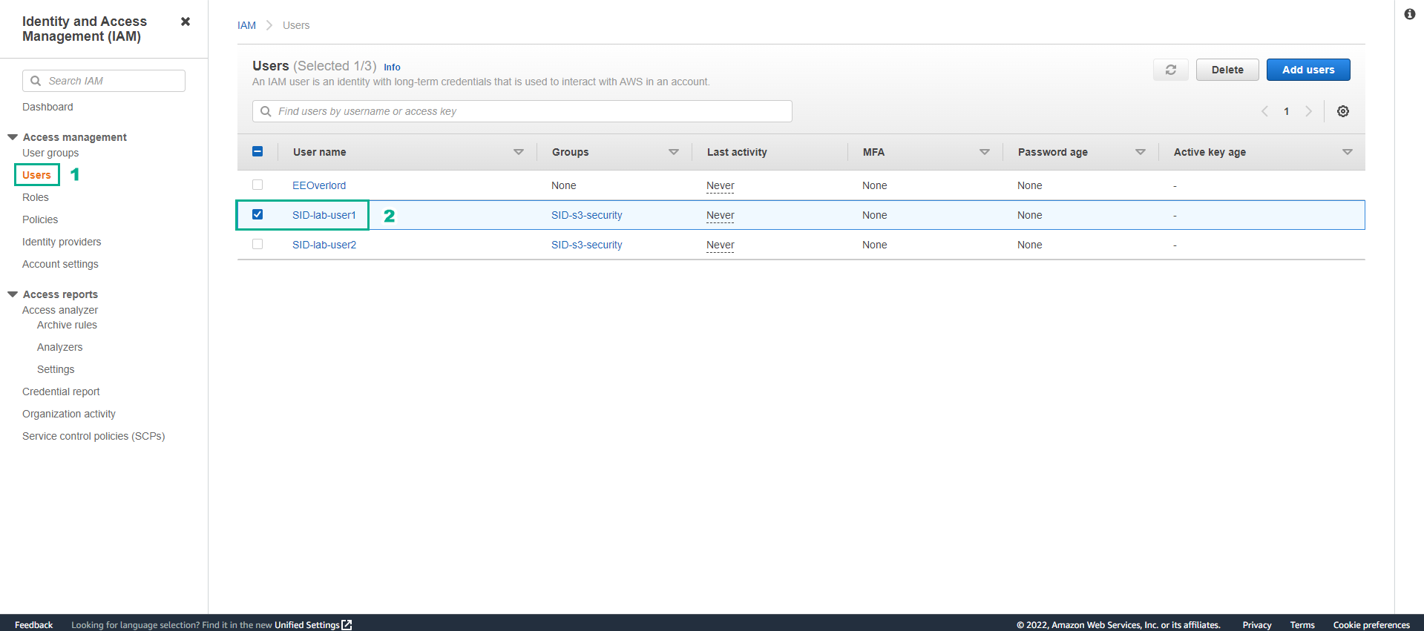Uncheck the SID-lab-user1 checkbox
This screenshot has height=631, width=1424.
coord(257,214)
